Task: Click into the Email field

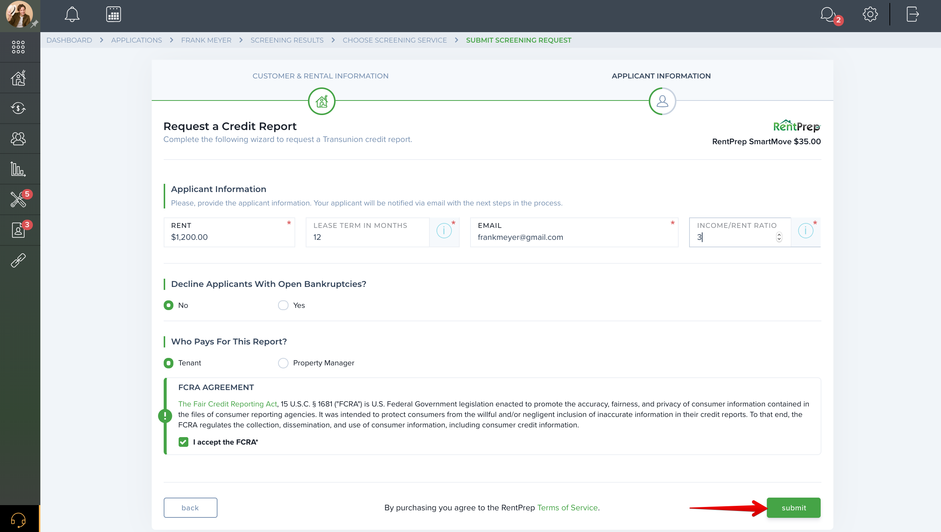Action: click(x=574, y=232)
